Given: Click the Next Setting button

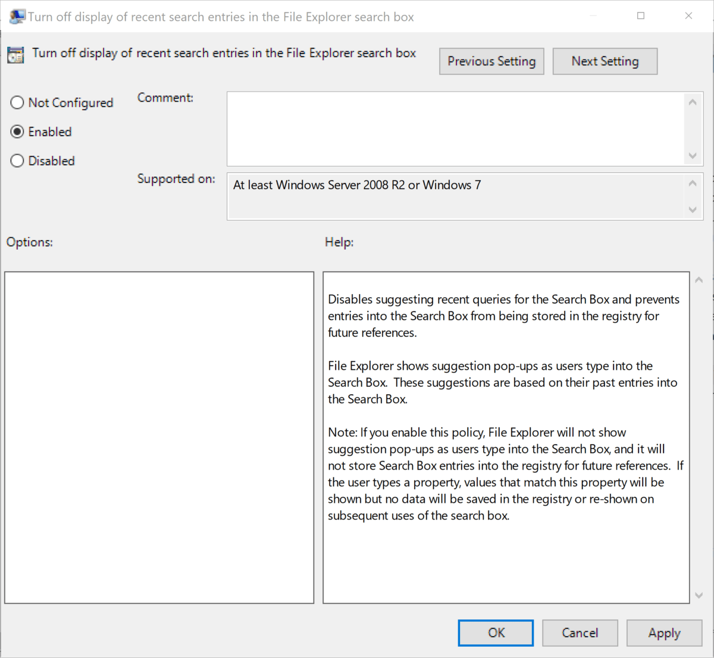Looking at the screenshot, I should 605,61.
